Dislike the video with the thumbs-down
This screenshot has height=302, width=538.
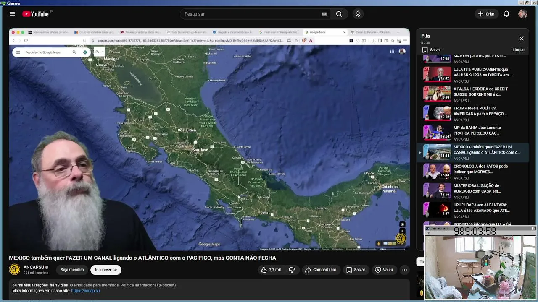(292, 270)
